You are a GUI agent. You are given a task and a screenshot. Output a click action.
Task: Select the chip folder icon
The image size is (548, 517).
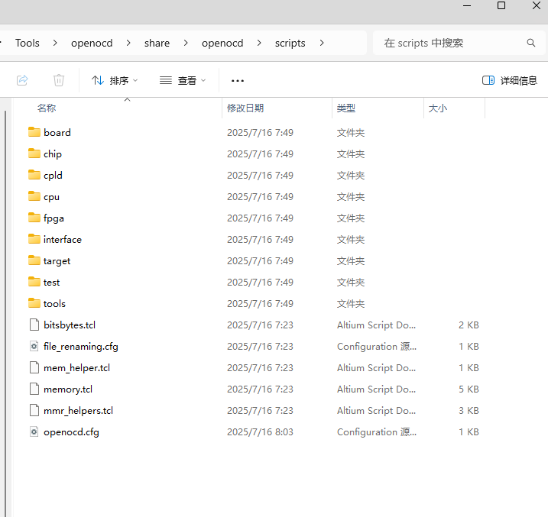coord(34,153)
